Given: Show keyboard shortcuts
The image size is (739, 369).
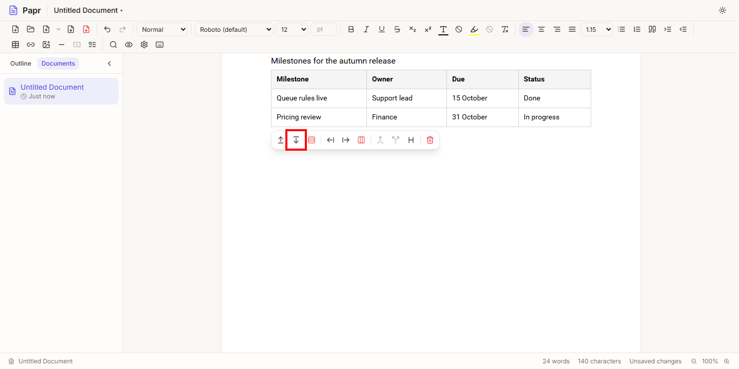Looking at the screenshot, I should [x=160, y=45].
